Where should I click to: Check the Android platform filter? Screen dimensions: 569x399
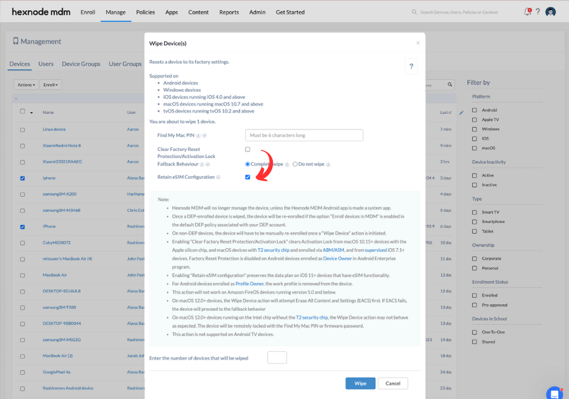(x=474, y=110)
